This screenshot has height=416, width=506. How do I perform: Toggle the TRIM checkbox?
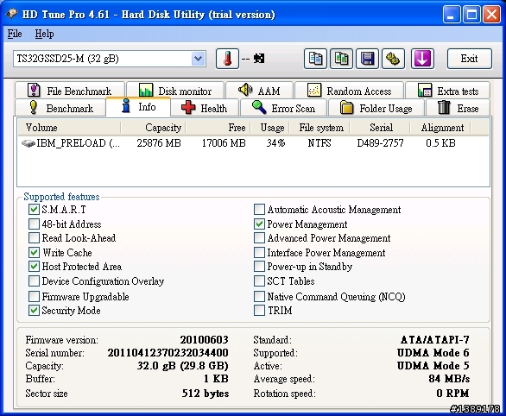(259, 310)
